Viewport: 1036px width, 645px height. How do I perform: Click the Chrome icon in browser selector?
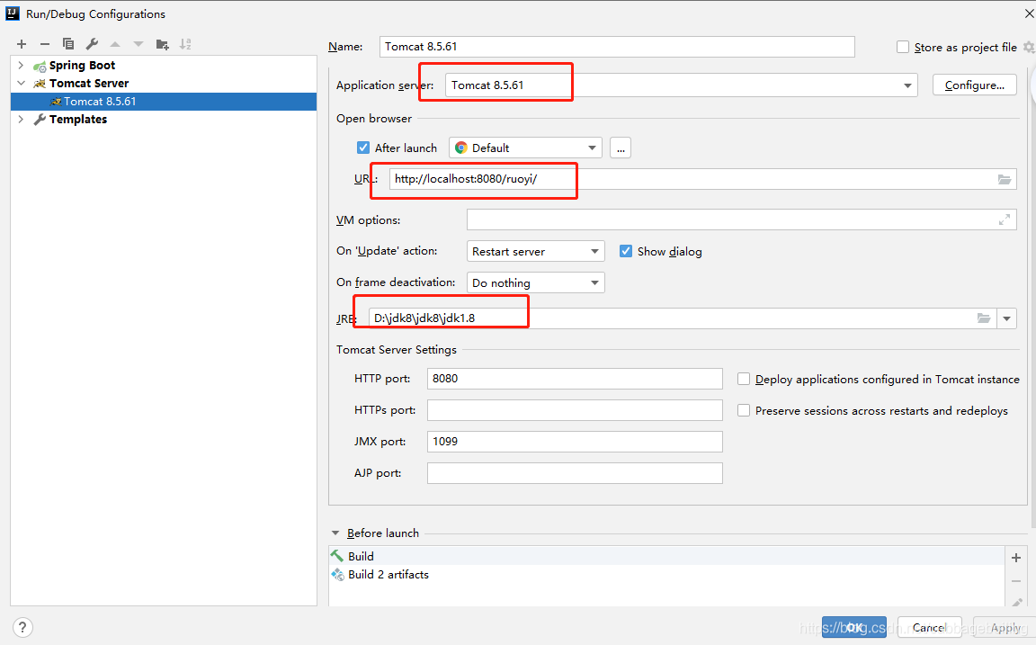pos(461,148)
